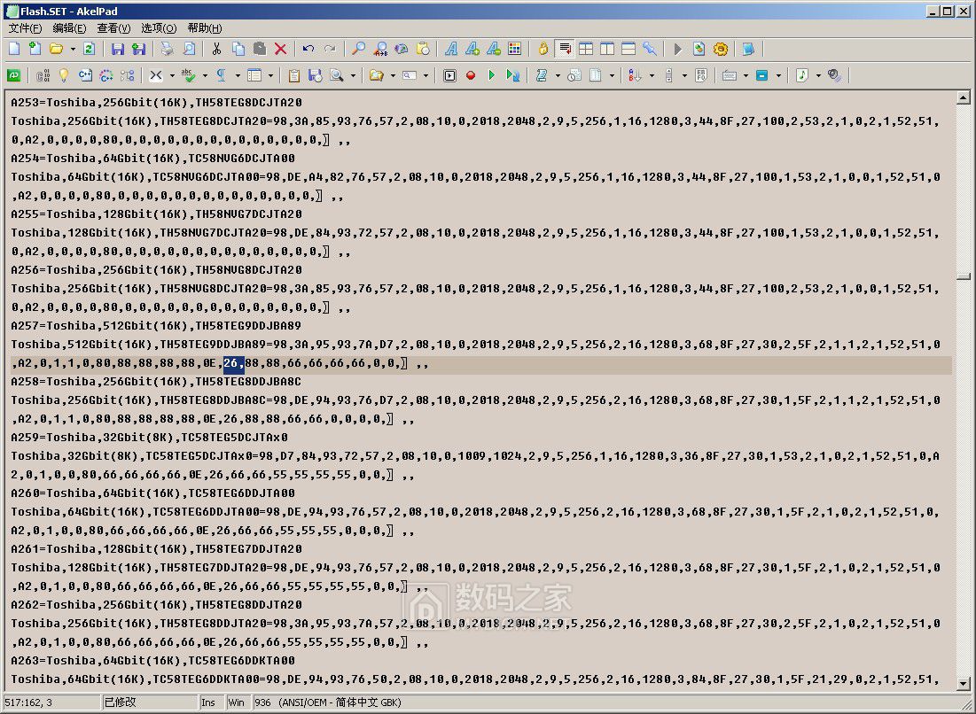This screenshot has width=976, height=714.
Task: Save all open documents
Action: coord(139,49)
